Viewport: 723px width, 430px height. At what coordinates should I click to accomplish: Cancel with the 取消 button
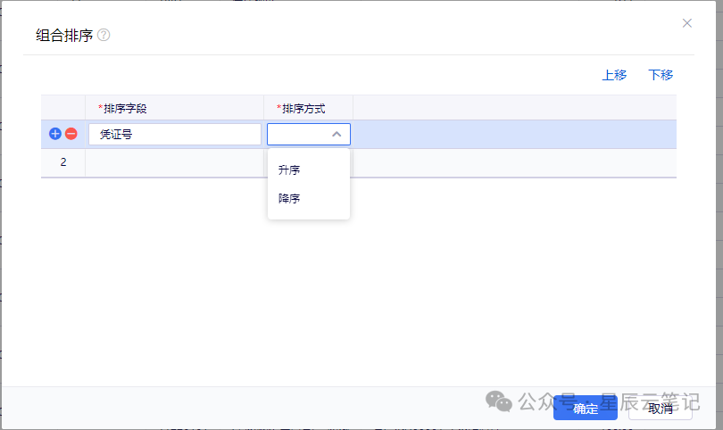[x=661, y=409]
